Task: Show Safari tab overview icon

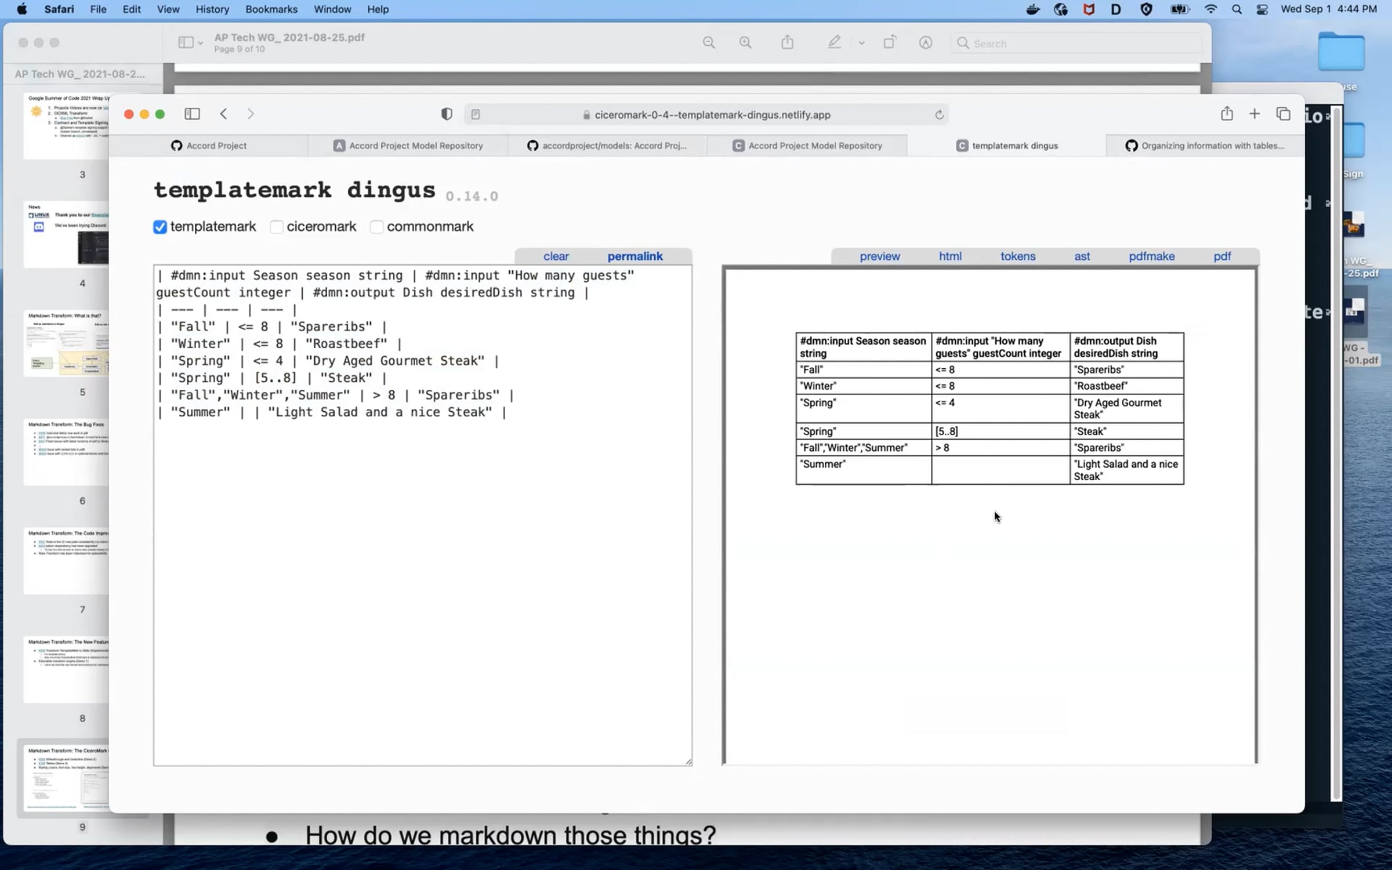Action: click(1283, 114)
